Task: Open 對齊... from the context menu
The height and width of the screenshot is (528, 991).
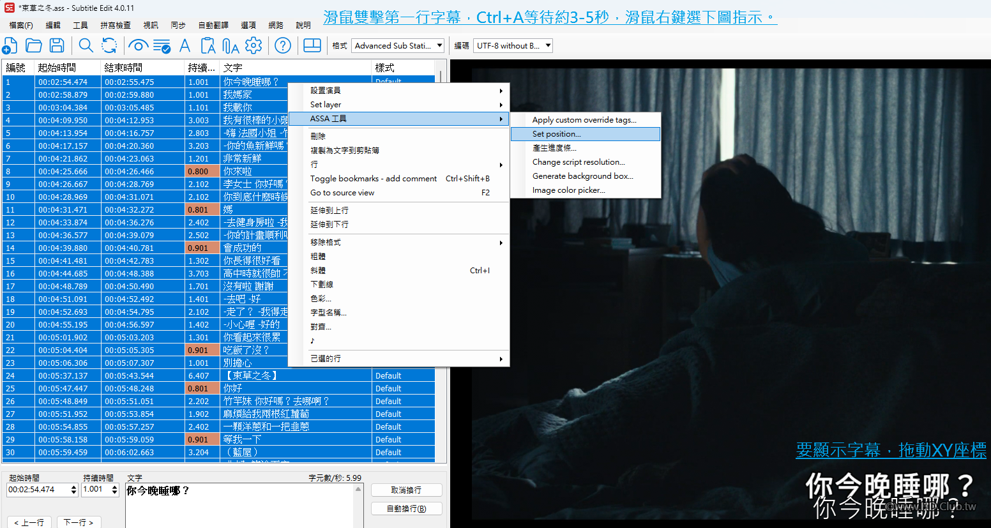Action: (x=399, y=327)
